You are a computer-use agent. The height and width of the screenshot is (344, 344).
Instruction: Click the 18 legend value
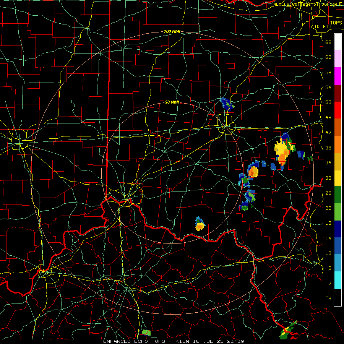[328, 223]
